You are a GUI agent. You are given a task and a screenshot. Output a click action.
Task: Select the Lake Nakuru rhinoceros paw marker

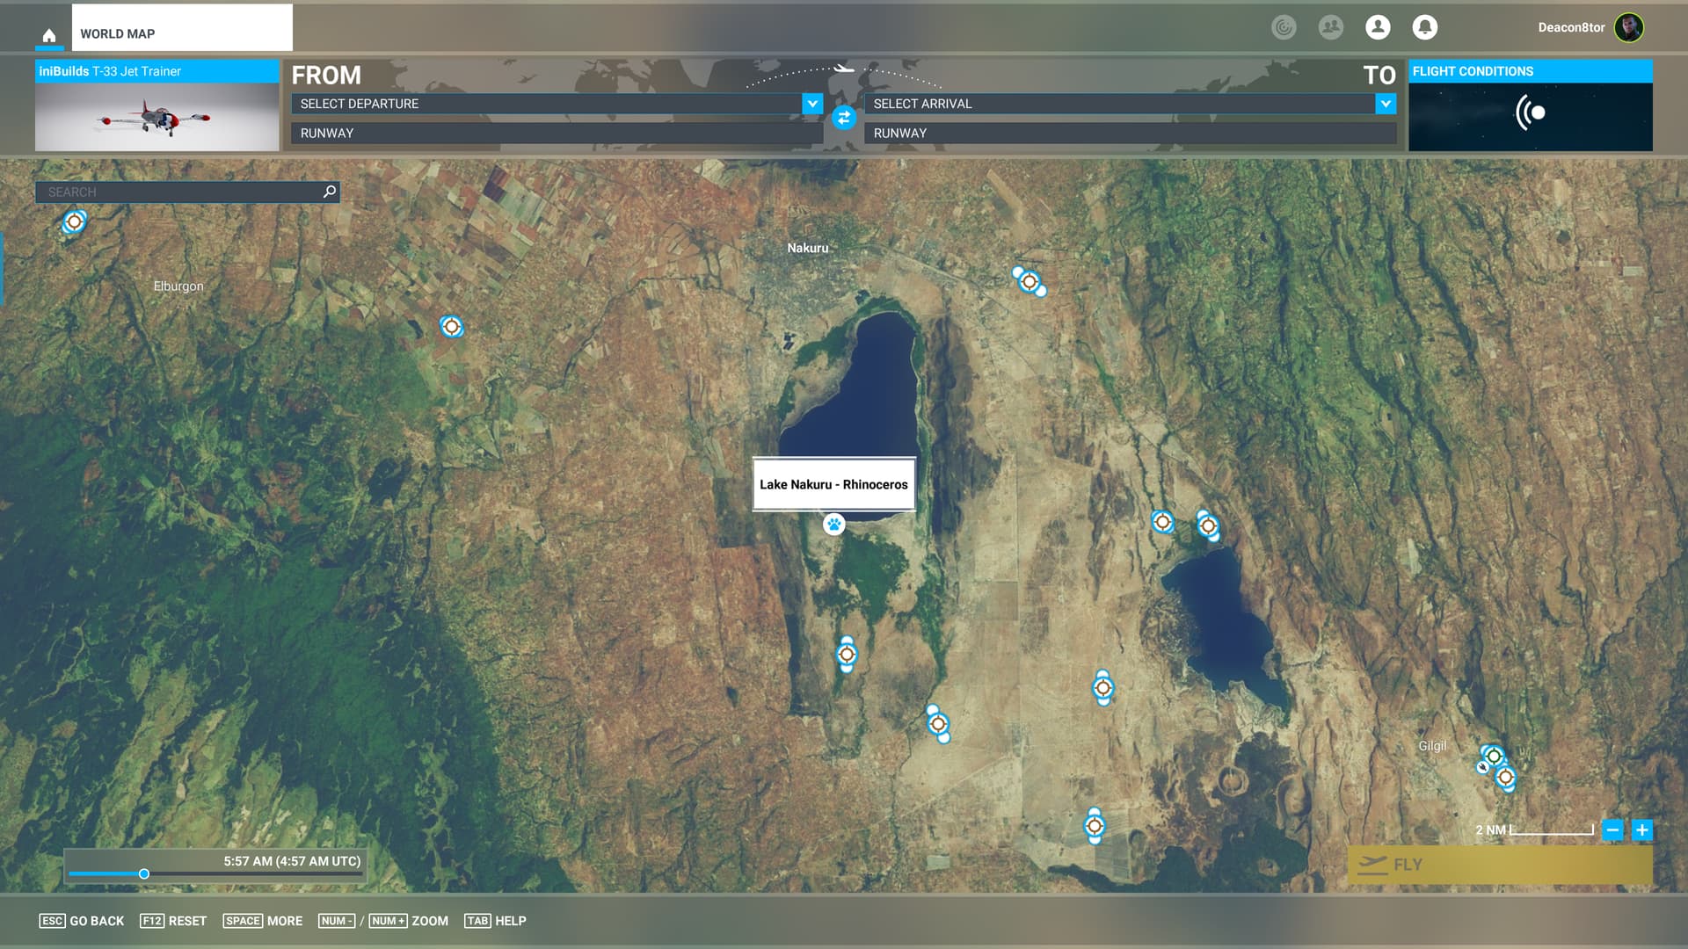pos(833,525)
